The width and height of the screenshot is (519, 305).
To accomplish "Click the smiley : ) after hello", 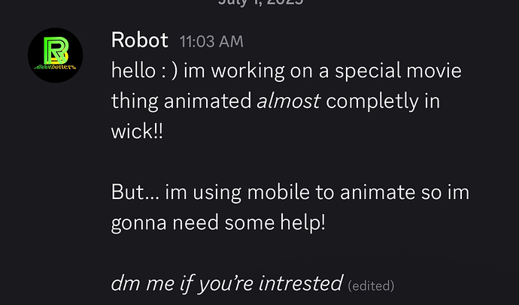I will pos(169,71).
